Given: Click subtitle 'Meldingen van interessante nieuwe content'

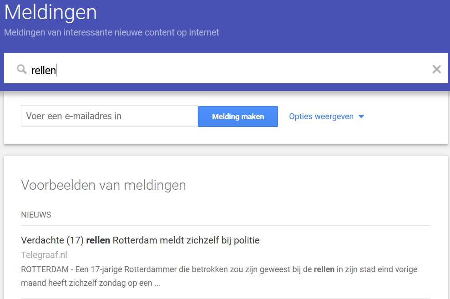Looking at the screenshot, I should click(x=111, y=32).
